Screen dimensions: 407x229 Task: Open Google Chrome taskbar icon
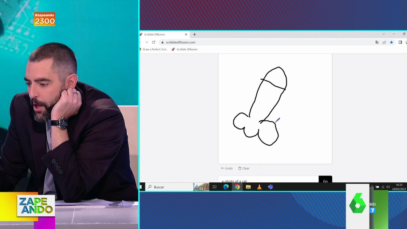(x=237, y=187)
